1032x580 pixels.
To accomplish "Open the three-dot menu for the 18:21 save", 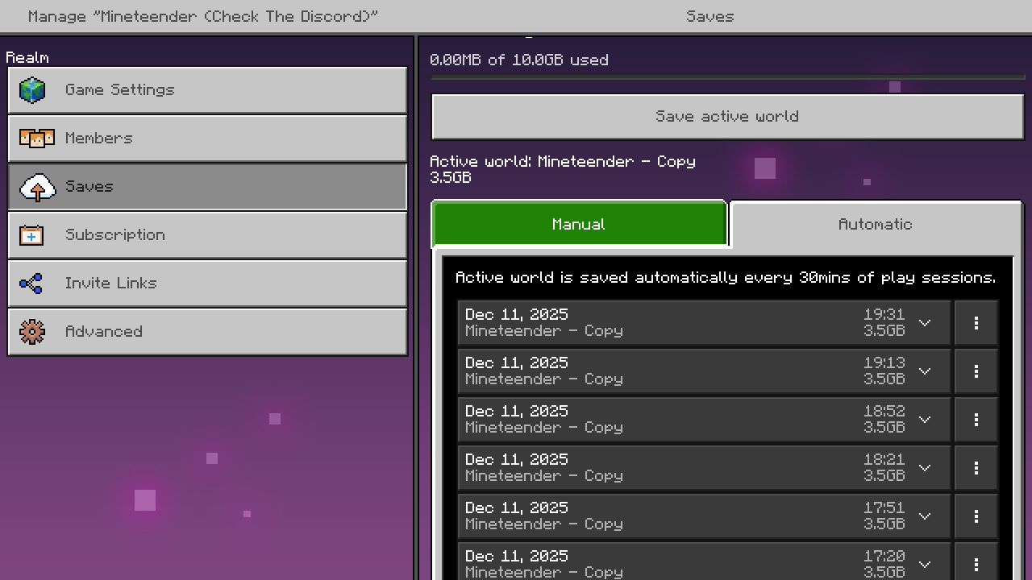I will (x=976, y=468).
